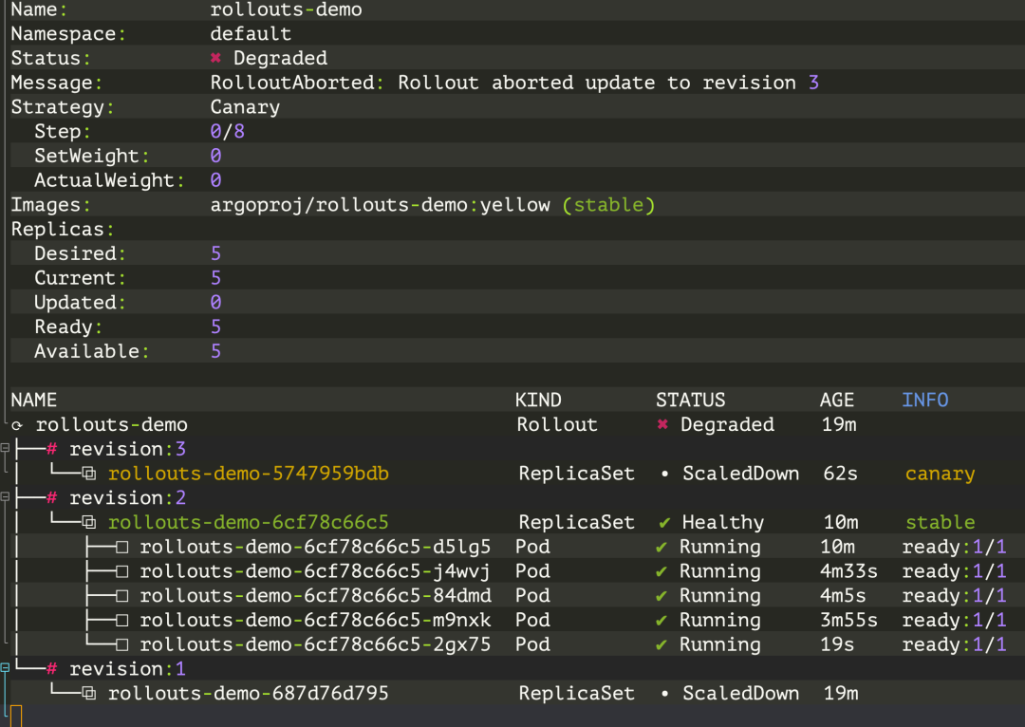The width and height of the screenshot is (1025, 727).
Task: Click the KIND column header
Action: [538, 401]
